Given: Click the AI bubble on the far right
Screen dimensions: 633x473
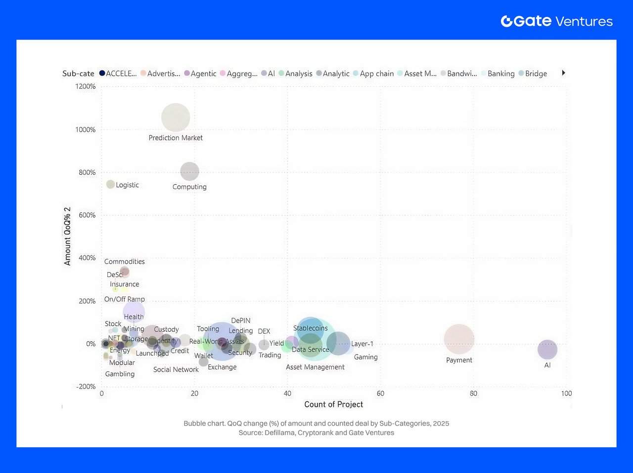Looking at the screenshot, I should (547, 350).
